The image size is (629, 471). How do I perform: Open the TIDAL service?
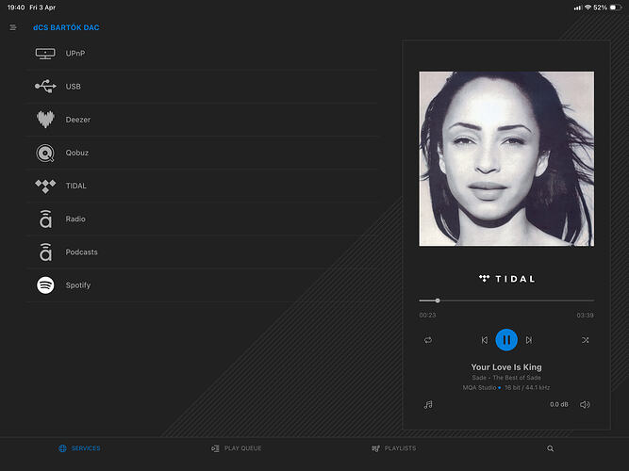click(x=75, y=186)
